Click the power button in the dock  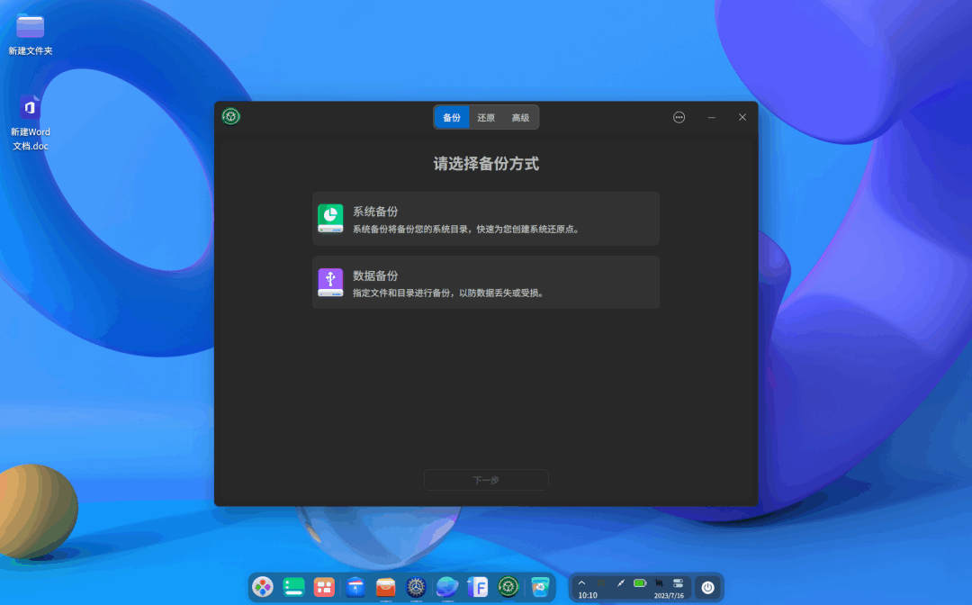[x=708, y=588]
